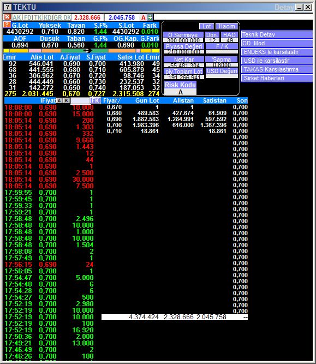The width and height of the screenshot is (316, 364).
Task: Switch to the Lot tab
Action: click(x=206, y=26)
